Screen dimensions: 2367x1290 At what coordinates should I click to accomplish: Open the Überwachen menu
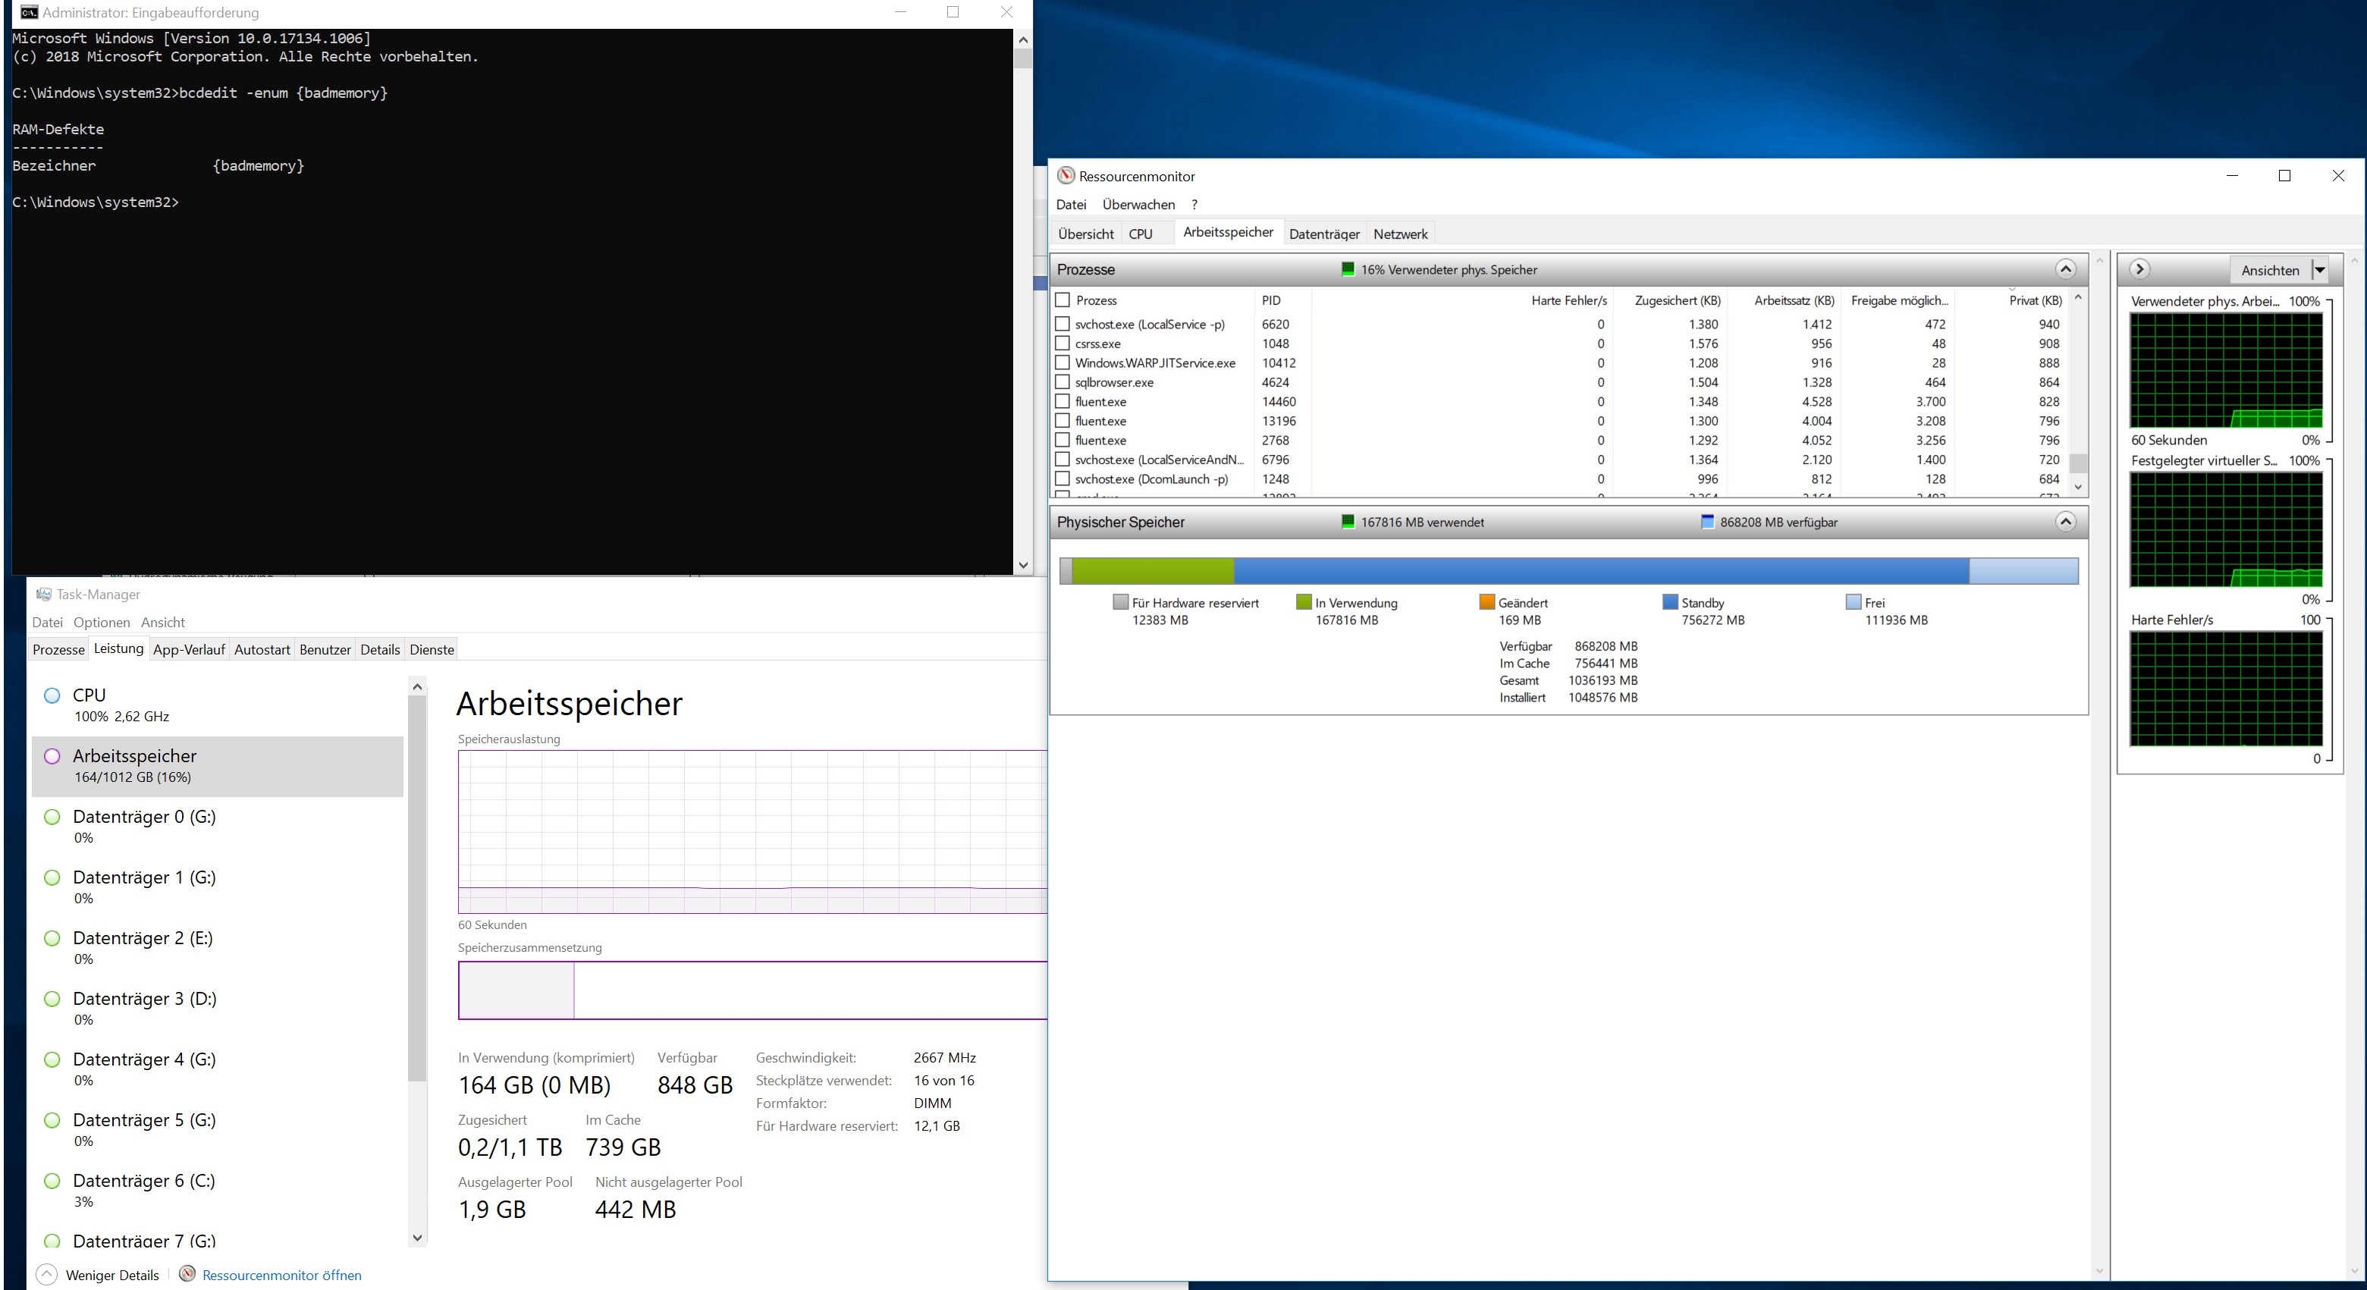point(1138,204)
